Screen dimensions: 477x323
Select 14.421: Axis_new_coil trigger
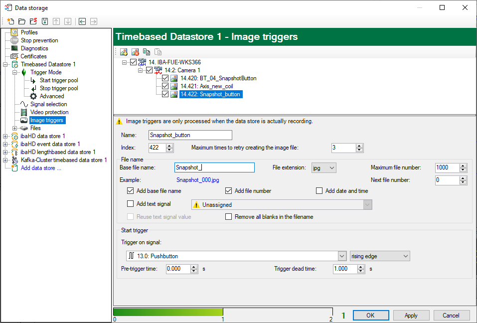[206, 86]
